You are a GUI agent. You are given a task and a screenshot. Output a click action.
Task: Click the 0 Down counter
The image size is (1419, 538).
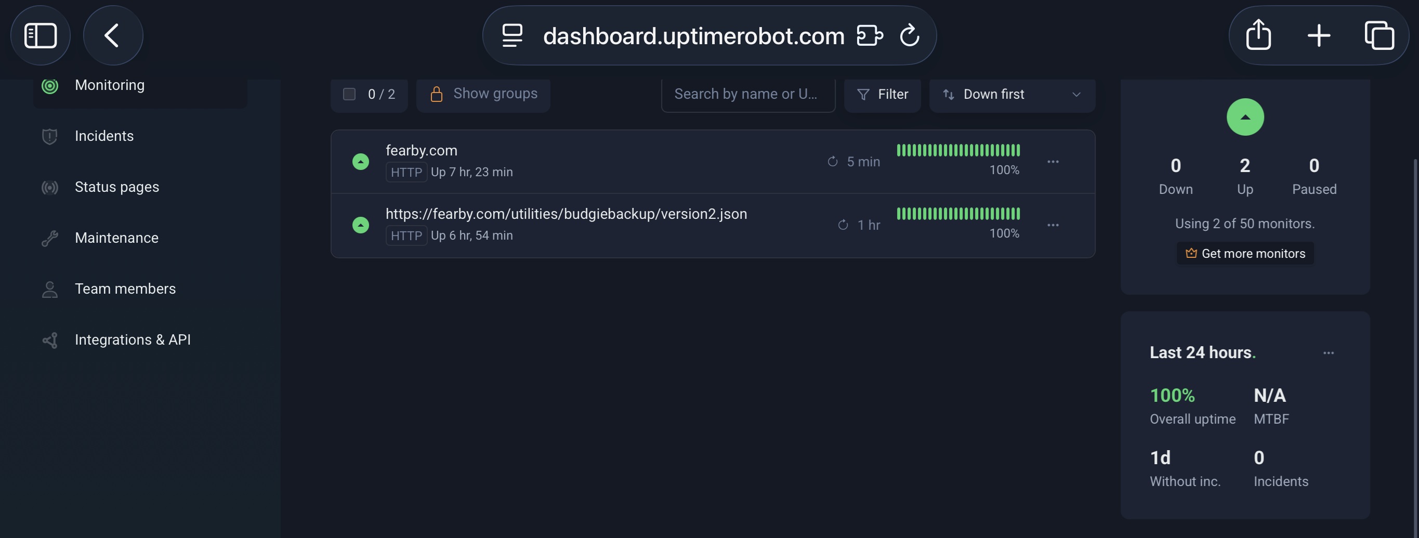tap(1176, 176)
